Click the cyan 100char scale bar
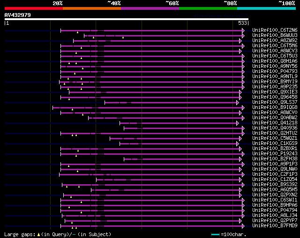Image resolution: width=300 pixels, height=238 pixels. click(216, 234)
